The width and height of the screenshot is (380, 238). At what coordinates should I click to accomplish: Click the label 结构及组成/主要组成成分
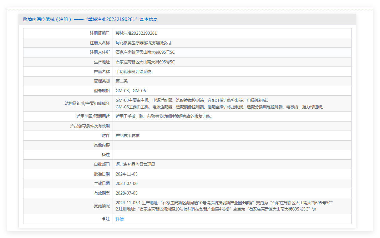click(87, 104)
